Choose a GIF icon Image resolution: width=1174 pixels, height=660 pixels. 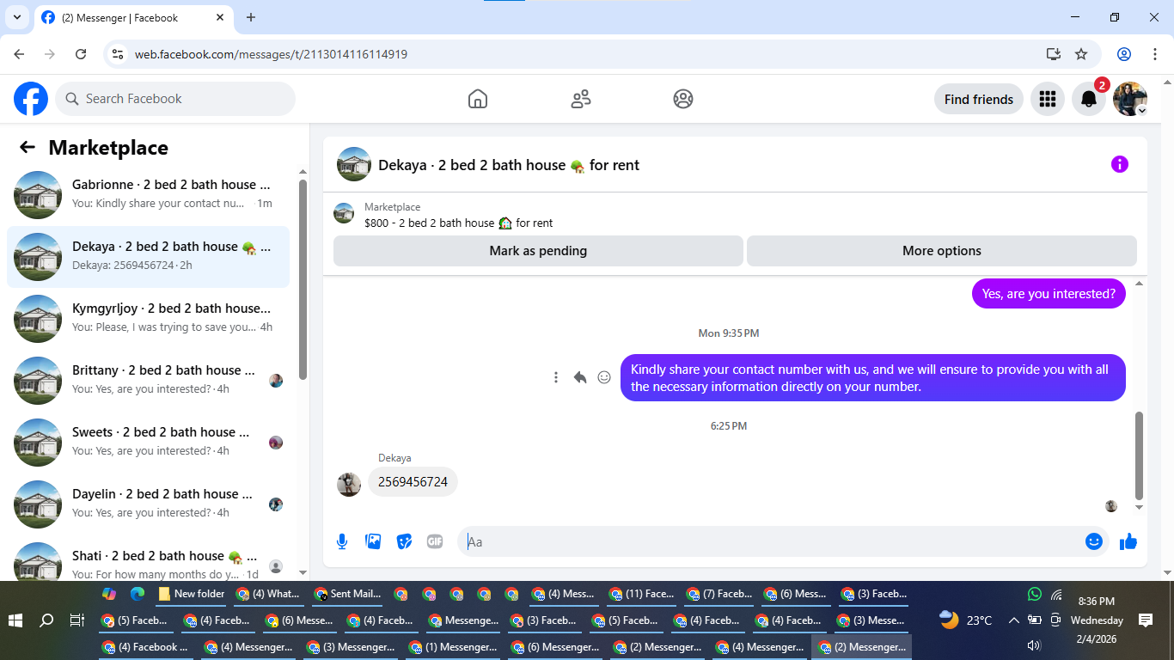tap(435, 541)
